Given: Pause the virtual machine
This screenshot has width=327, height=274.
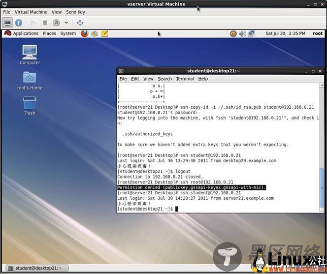Looking at the screenshot, I should point(45,23).
